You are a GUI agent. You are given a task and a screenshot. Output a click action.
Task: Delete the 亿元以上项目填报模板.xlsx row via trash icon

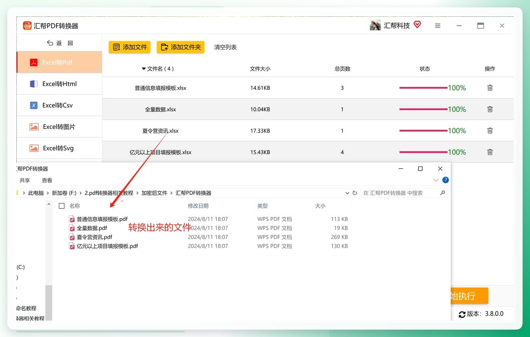tap(490, 152)
